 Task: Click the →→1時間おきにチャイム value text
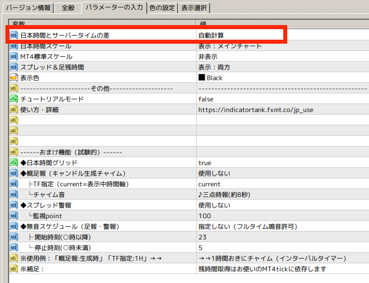(272, 258)
